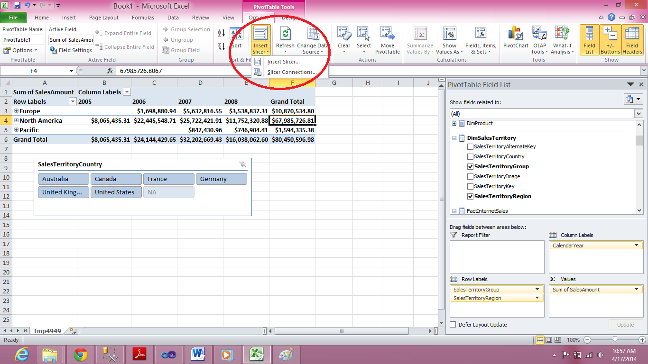
Task: Click the Refresh icon in the ribbon
Action: coord(285,34)
